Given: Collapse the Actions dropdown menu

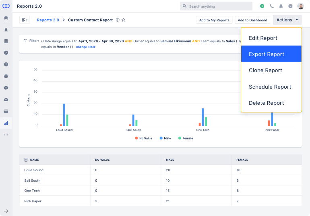Looking at the screenshot, I should [x=287, y=20].
